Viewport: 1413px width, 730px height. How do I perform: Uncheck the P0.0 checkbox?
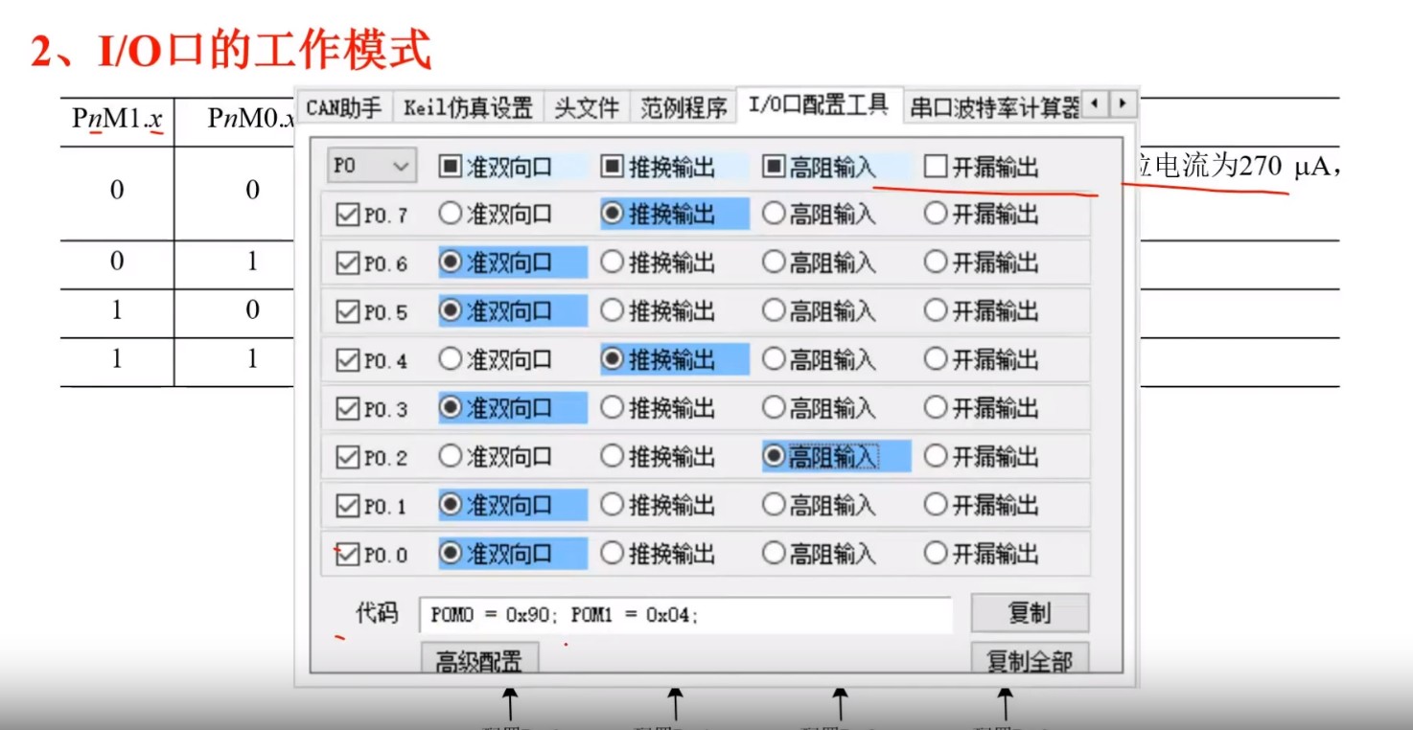point(347,555)
